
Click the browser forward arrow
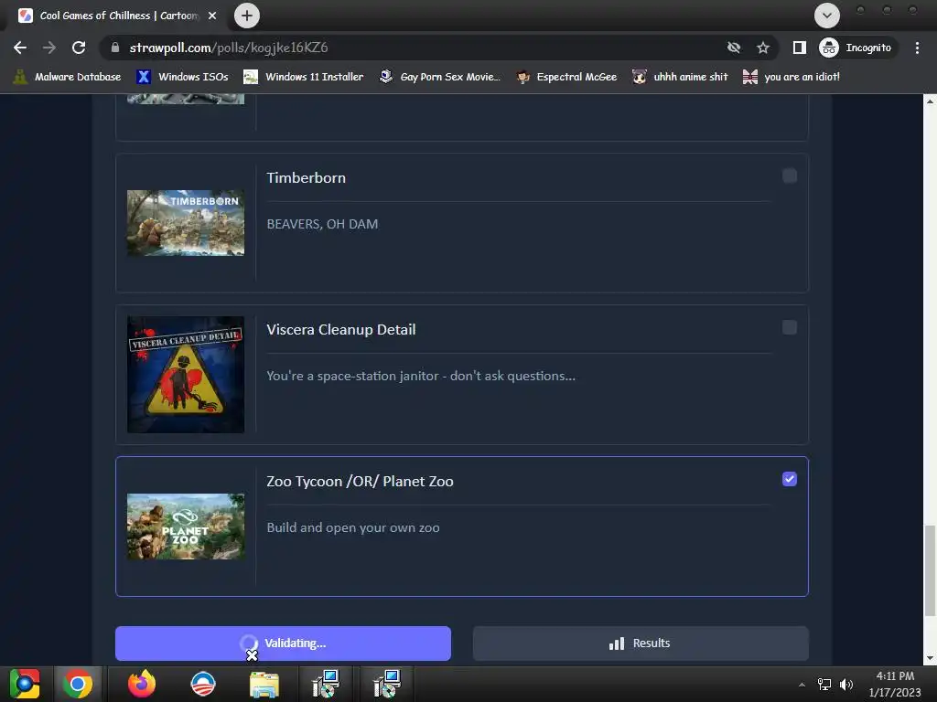(49, 48)
